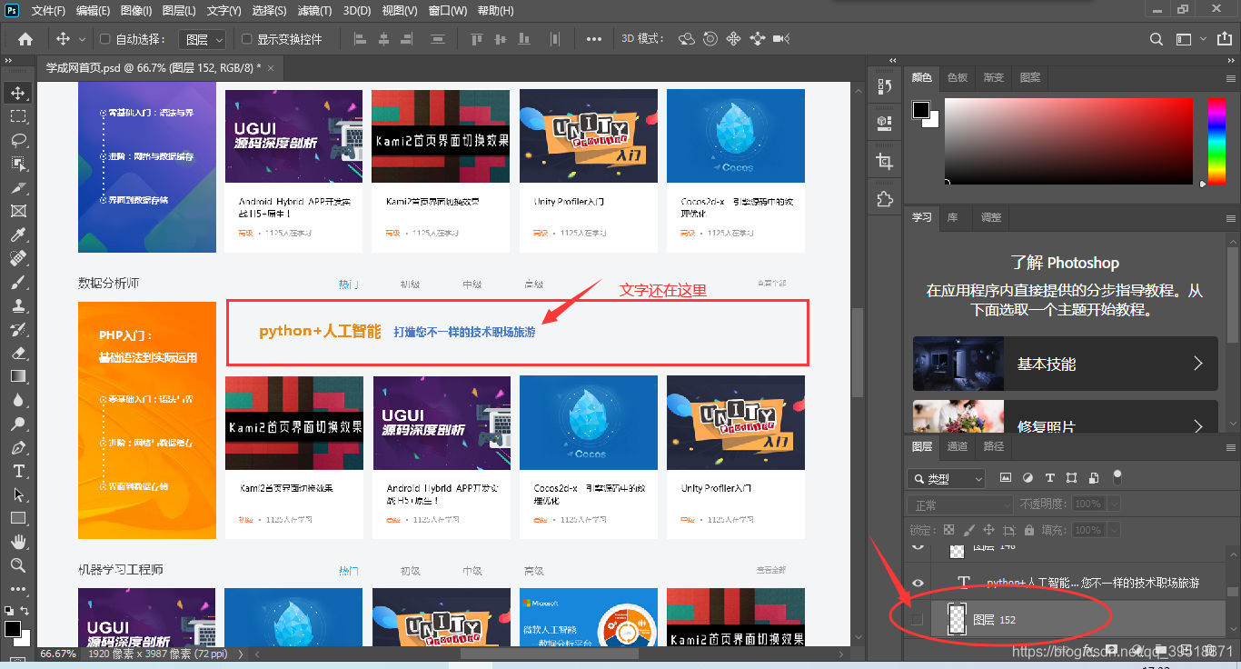The height and width of the screenshot is (669, 1241).
Task: Click the 3D rotate mode icon
Action: tap(687, 39)
